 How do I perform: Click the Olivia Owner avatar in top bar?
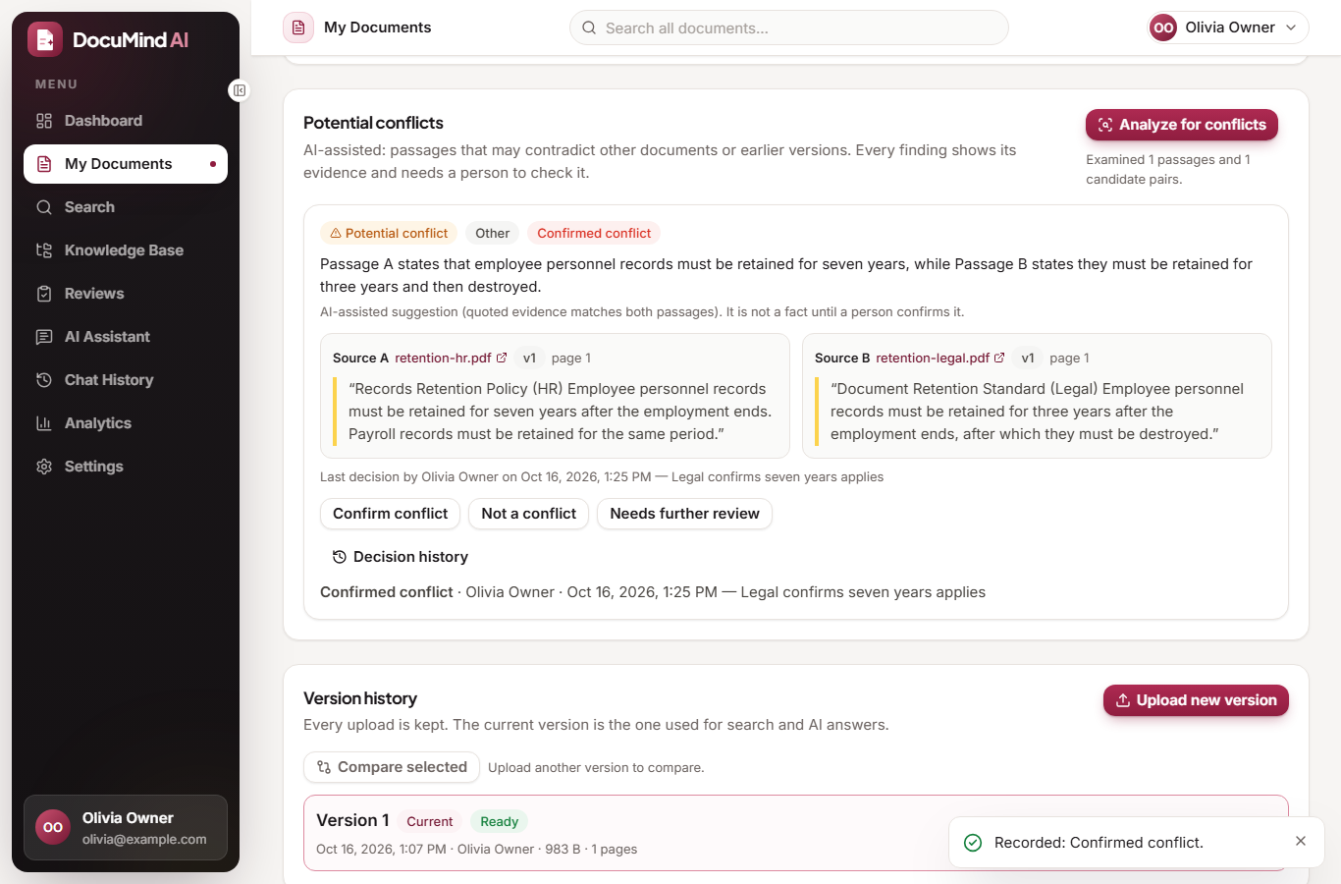(x=1163, y=28)
